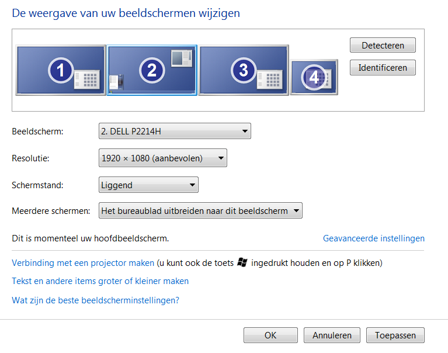Open Wat zijn de beste beeldscherminstellingen link

(x=95, y=300)
